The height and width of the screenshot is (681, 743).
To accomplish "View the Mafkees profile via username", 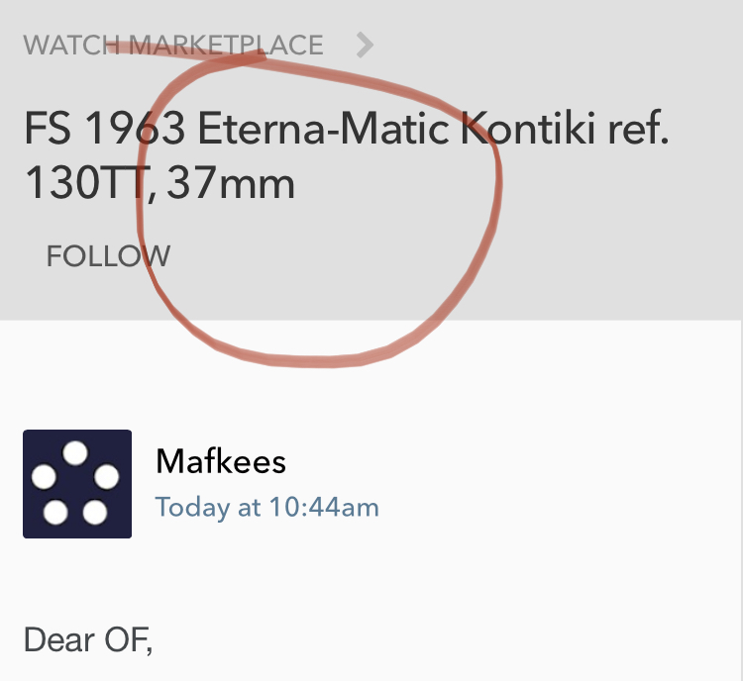I will coord(221,461).
